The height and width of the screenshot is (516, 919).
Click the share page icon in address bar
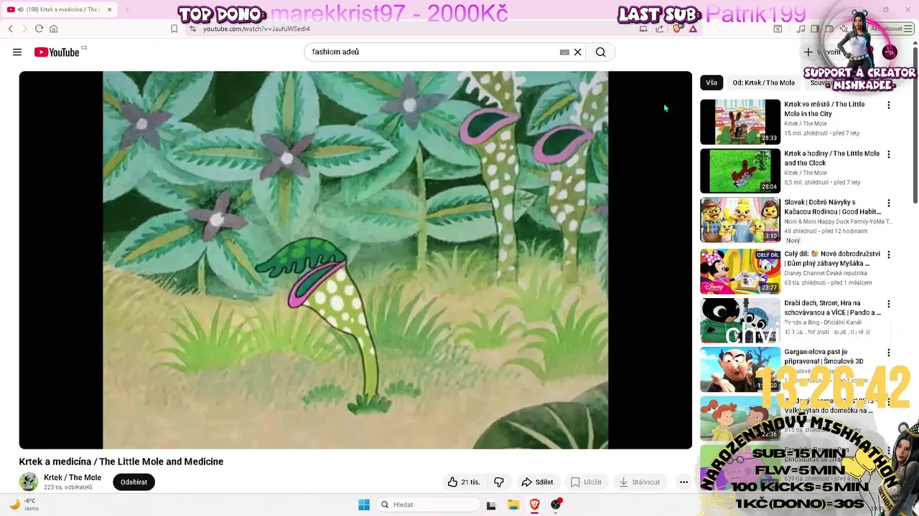[660, 29]
